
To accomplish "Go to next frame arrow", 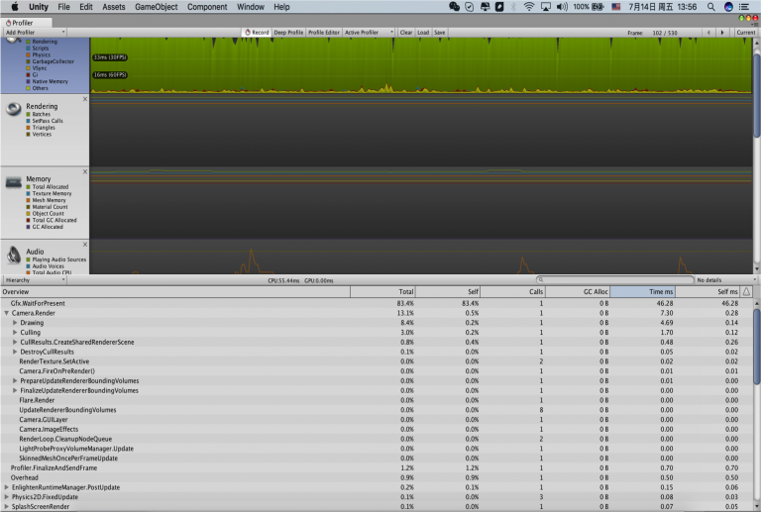I will click(x=722, y=33).
